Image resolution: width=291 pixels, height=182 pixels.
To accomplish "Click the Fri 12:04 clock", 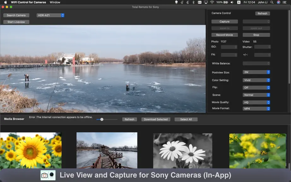I will pos(249,2).
